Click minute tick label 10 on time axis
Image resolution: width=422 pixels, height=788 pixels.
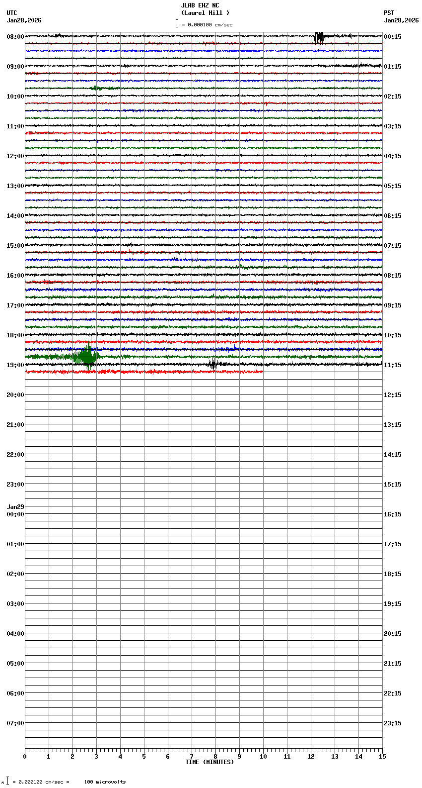click(x=263, y=757)
